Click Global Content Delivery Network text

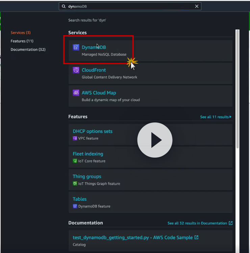[x=109, y=77]
